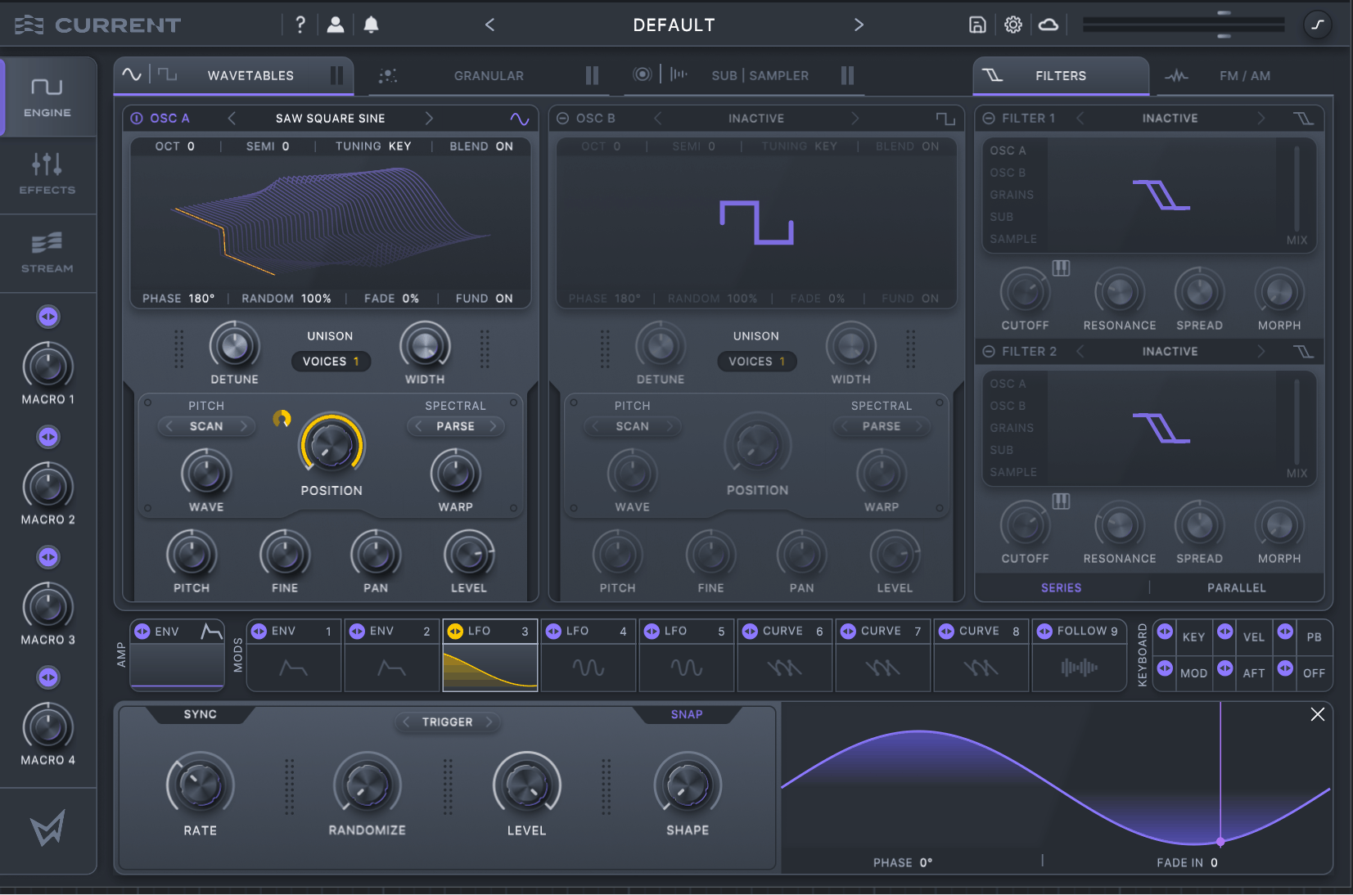Toggle LFO SNAP button
Screen dimensions: 1353x895
point(687,714)
